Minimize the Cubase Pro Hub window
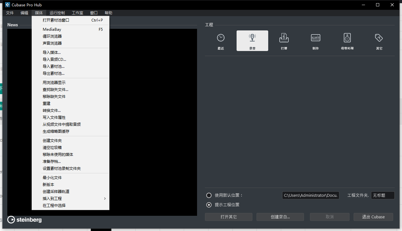 pos(363,5)
